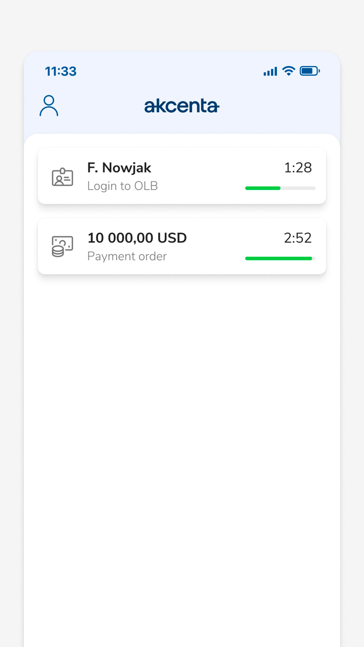Click the Payment order progress bar
Screen dimensions: 364x647
coord(279,258)
